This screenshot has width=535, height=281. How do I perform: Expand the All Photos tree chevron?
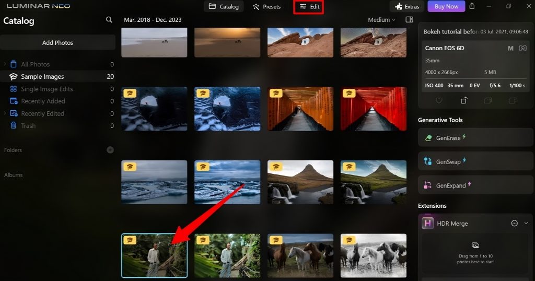point(5,64)
